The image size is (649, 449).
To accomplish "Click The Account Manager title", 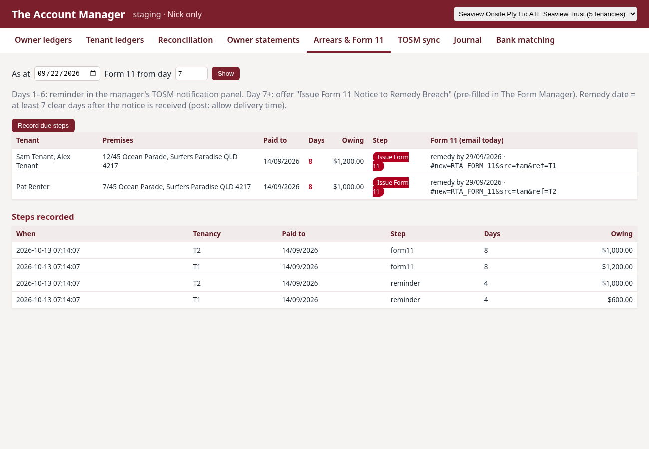I will point(68,14).
